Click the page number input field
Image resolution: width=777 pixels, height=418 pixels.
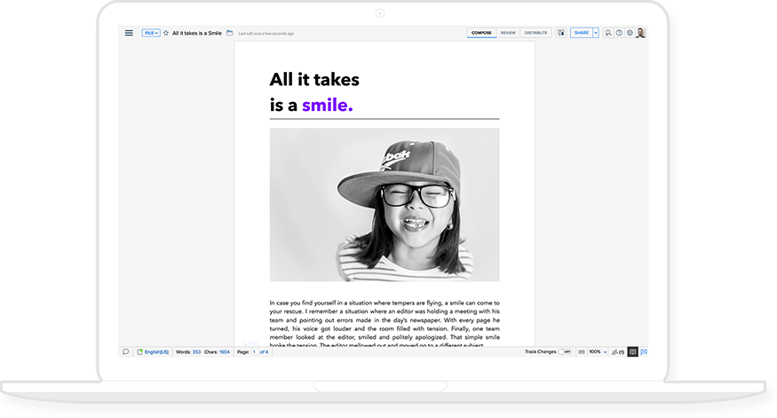[254, 352]
